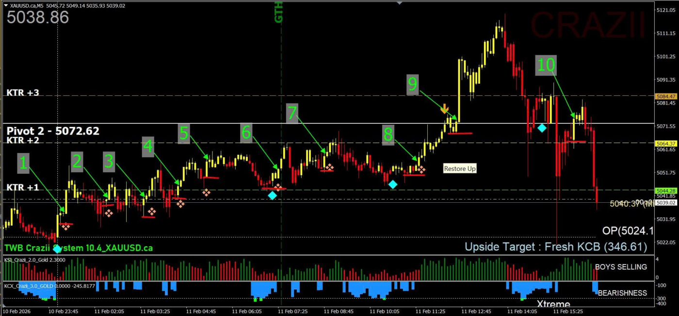This screenshot has height=316, width=679.
Task: Select the gray number 5 label
Action: 184,133
